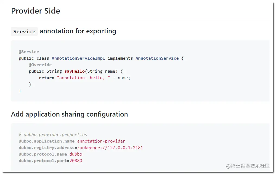Click the @Service annotation in code
275x174 pixels.
pyautogui.click(x=29, y=52)
